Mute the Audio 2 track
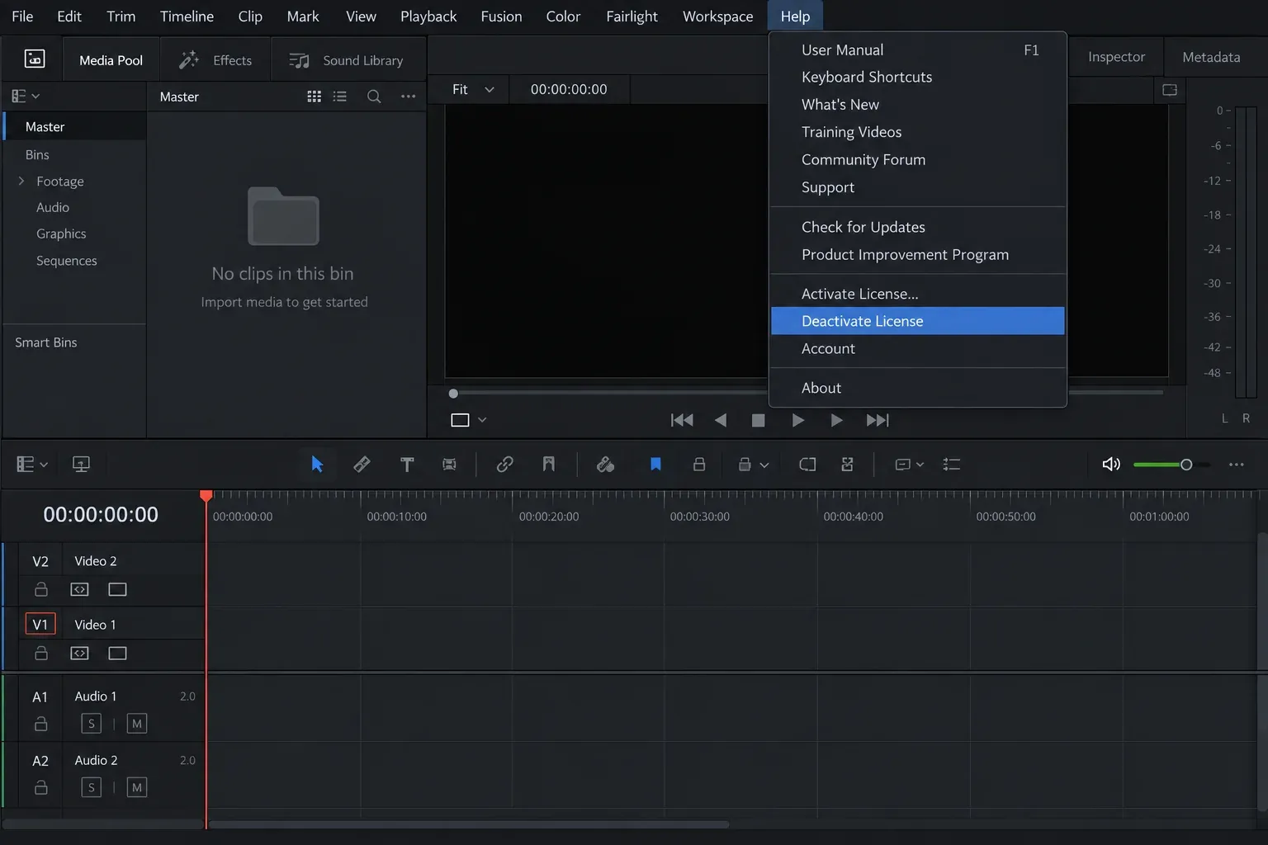 [137, 787]
